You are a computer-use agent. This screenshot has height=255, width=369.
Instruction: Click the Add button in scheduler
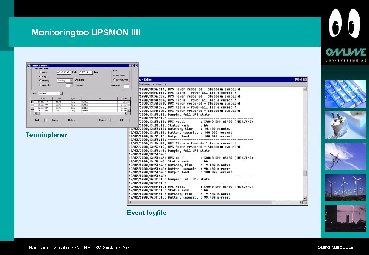coord(37,120)
